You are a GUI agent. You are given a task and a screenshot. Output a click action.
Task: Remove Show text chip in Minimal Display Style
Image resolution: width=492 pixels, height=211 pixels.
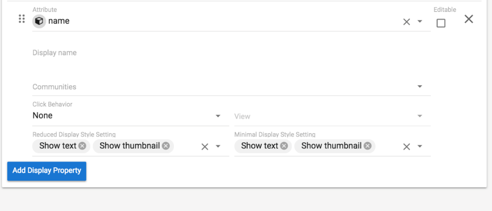click(x=284, y=146)
